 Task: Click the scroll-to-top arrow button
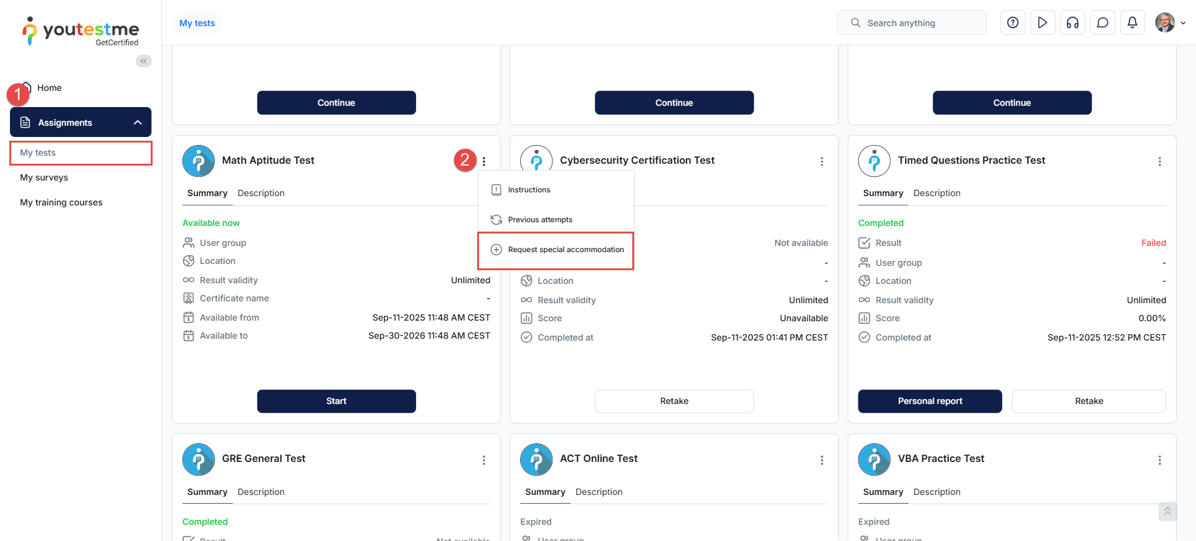(x=1167, y=511)
